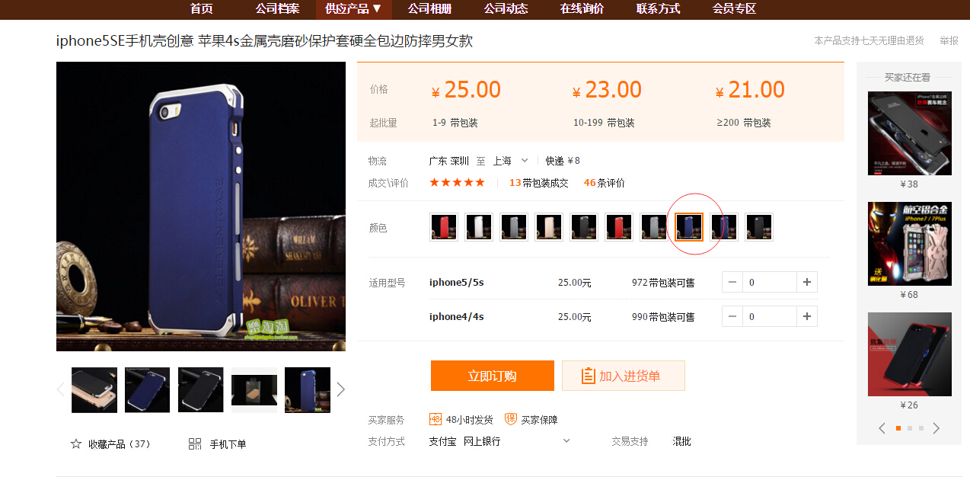Open the recommended product priced ¥26
The image size is (970, 477).
click(910, 354)
